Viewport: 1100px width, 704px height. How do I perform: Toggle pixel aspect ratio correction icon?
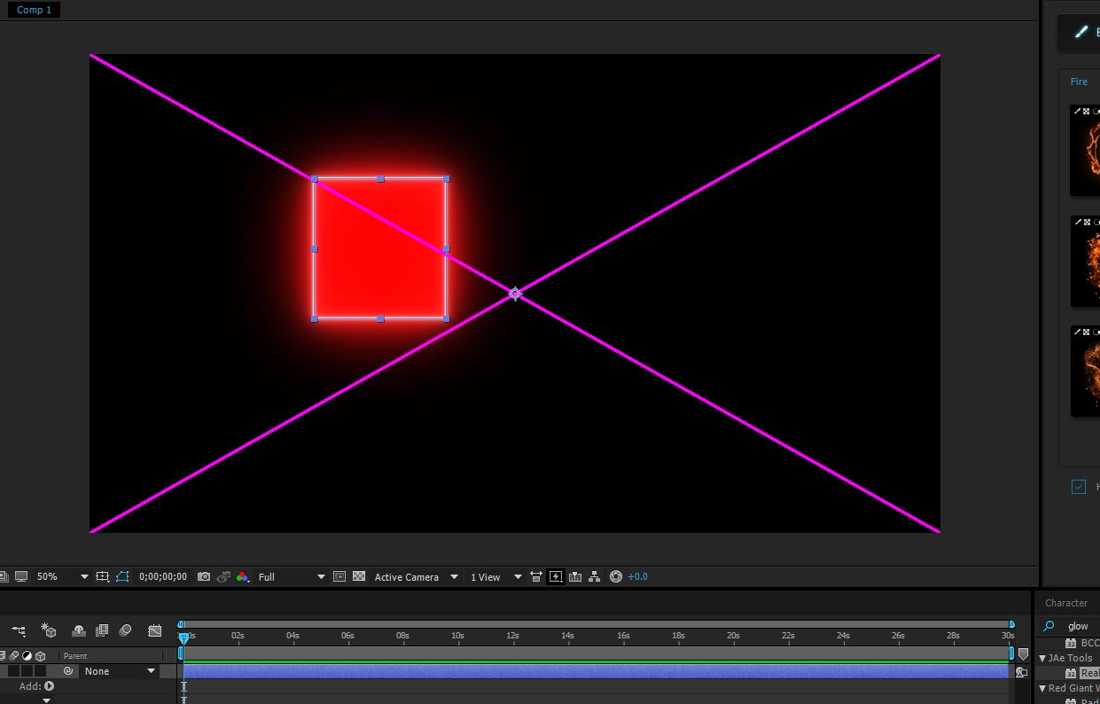tap(536, 576)
